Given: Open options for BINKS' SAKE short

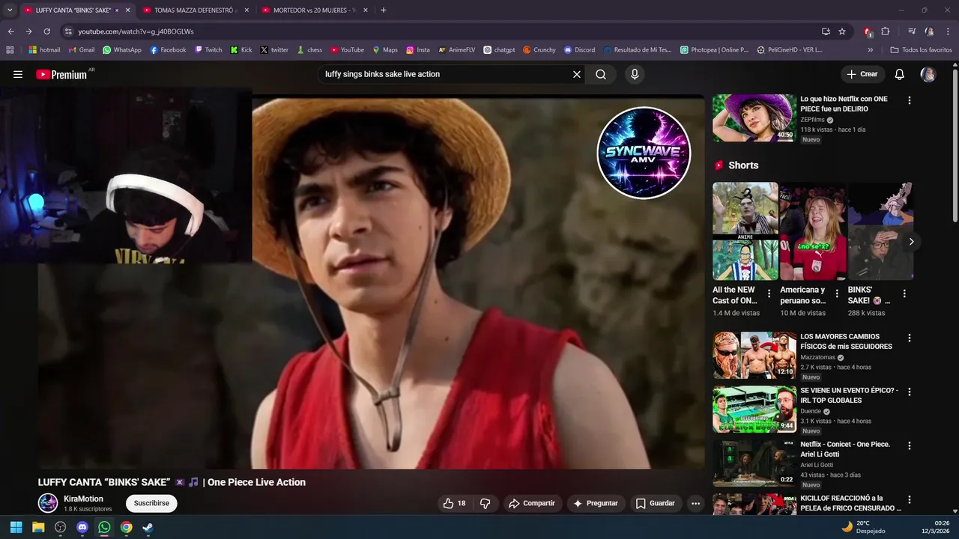Looking at the screenshot, I should click(904, 293).
